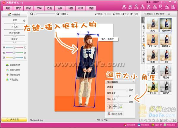This screenshot has width=178, height=128.
Task: Launch the 抠图 cutout tool
Action: point(142,7)
